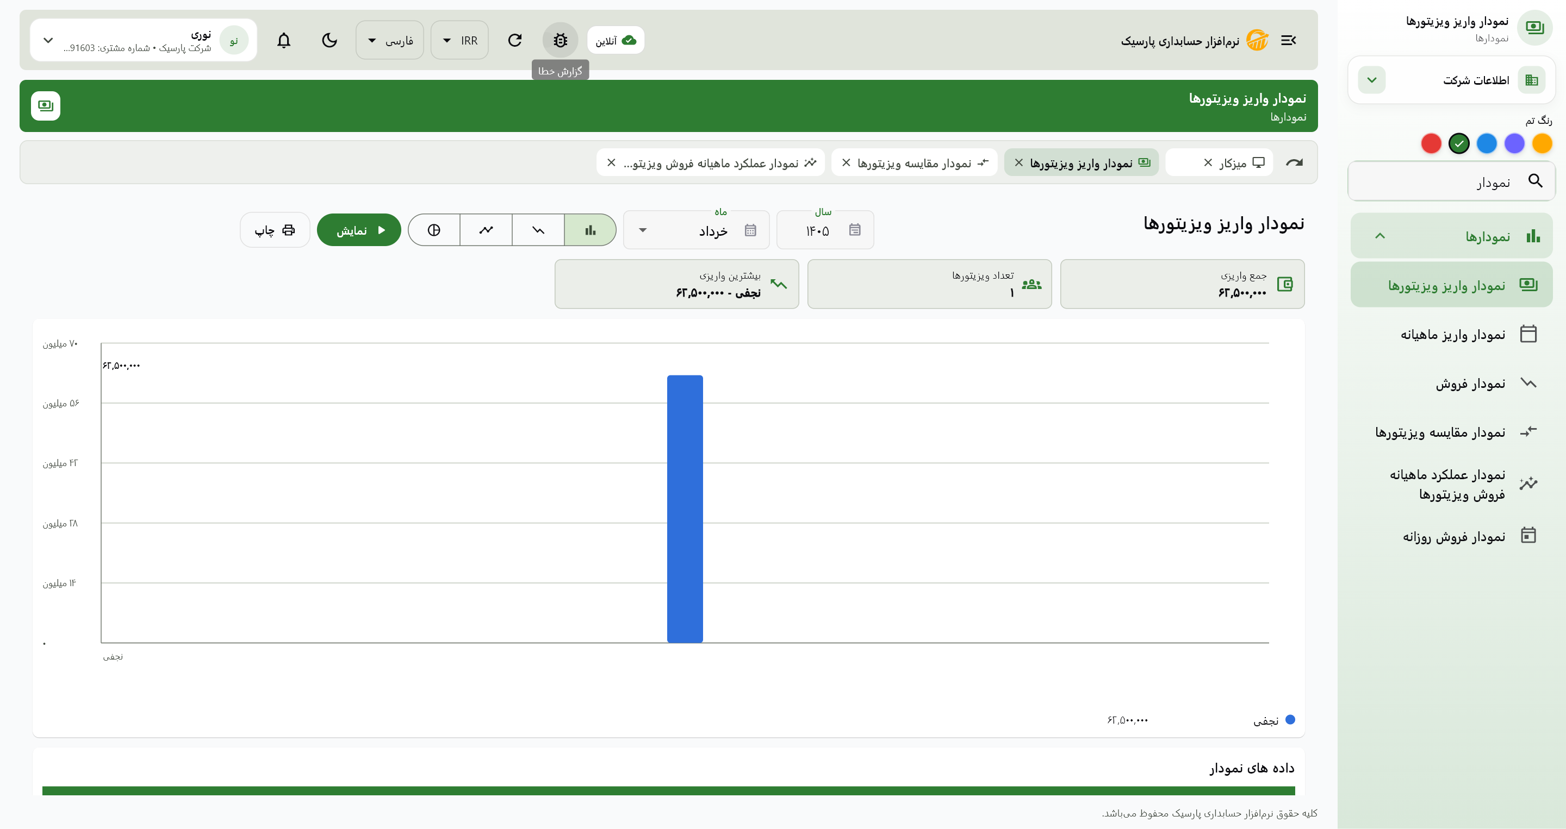The image size is (1566, 829).
Task: Click the building icon beside اطلاعات شرکت
Action: 1531,79
